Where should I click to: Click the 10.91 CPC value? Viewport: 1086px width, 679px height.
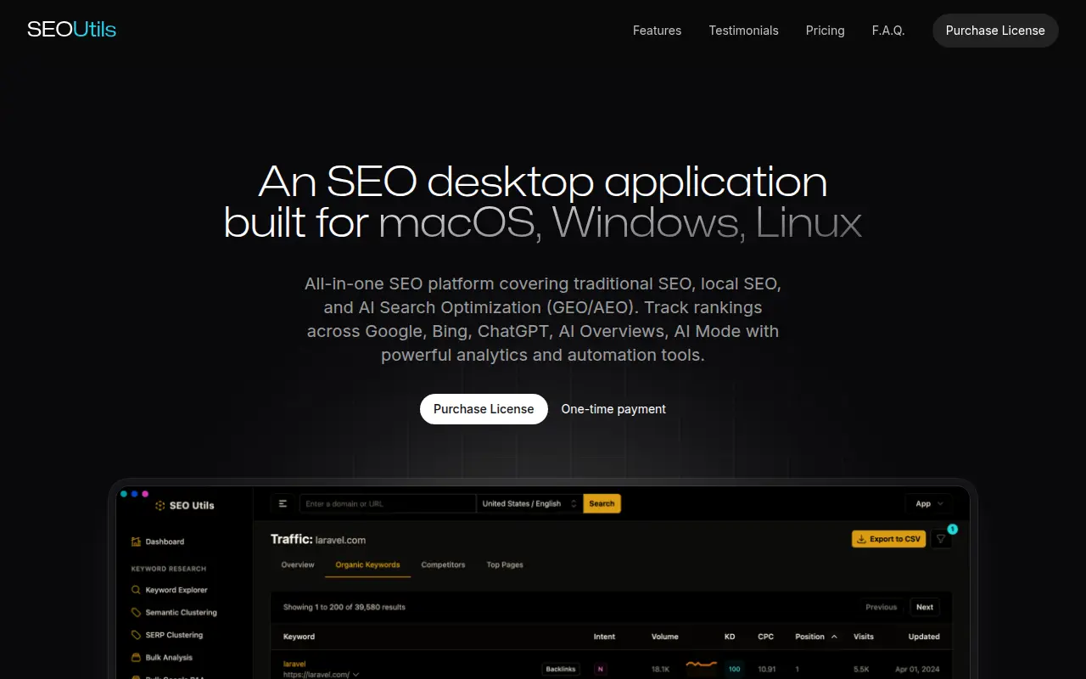click(766, 669)
